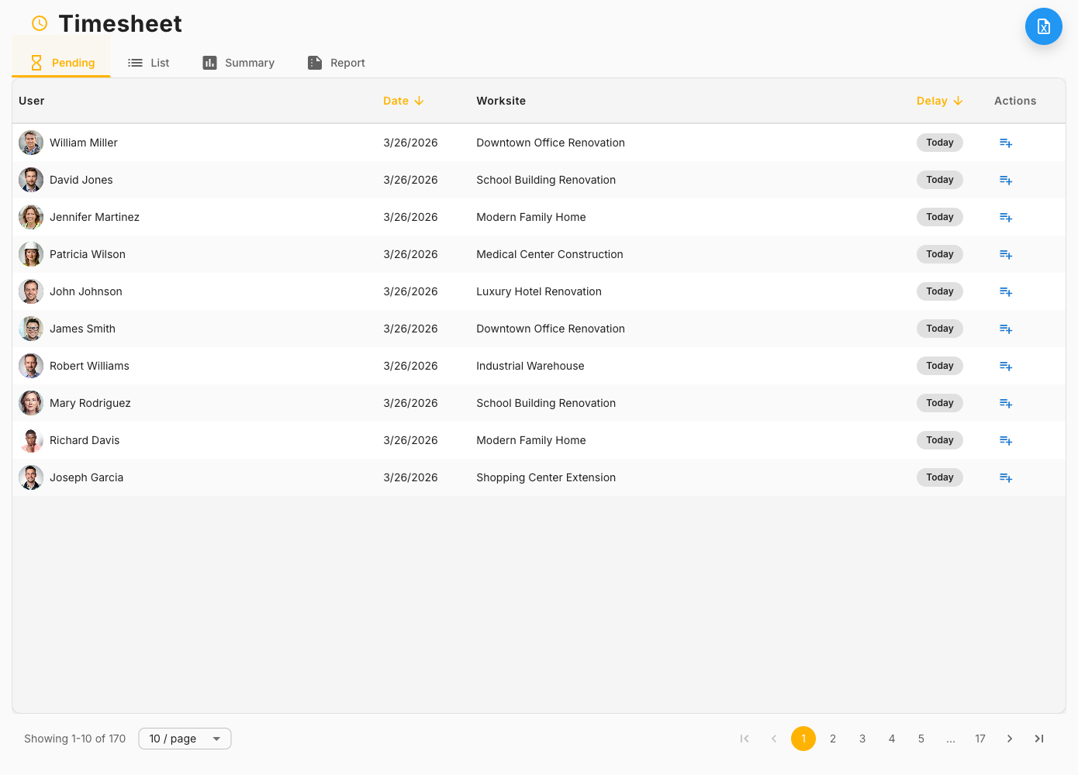Open the 10 per page size dropdown
This screenshot has height=775, width=1078.
[x=184, y=739]
